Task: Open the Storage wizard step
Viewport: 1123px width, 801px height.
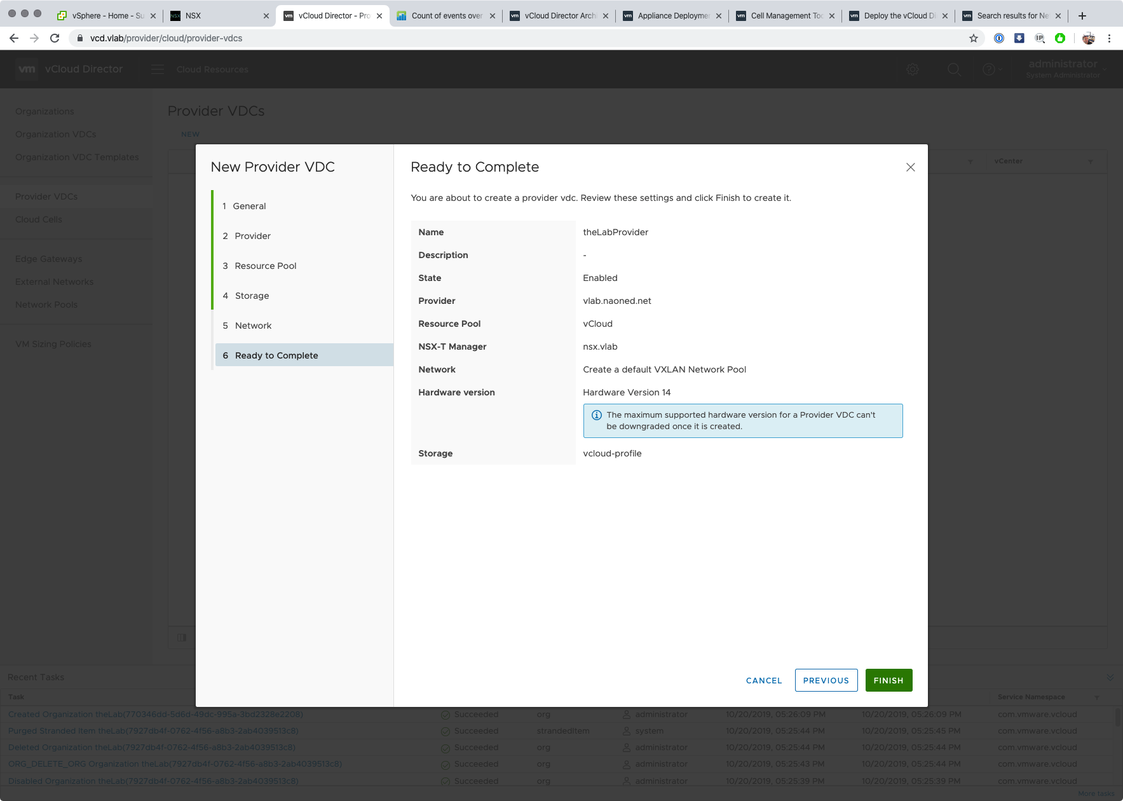Action: coord(252,296)
